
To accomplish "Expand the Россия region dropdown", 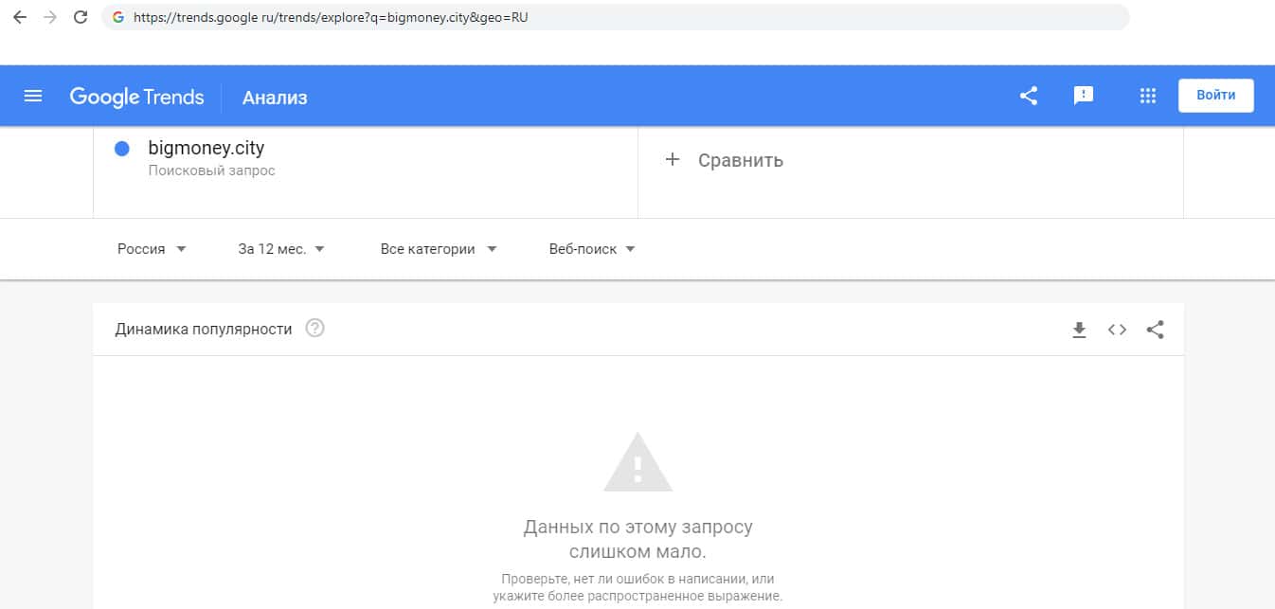I will point(152,249).
